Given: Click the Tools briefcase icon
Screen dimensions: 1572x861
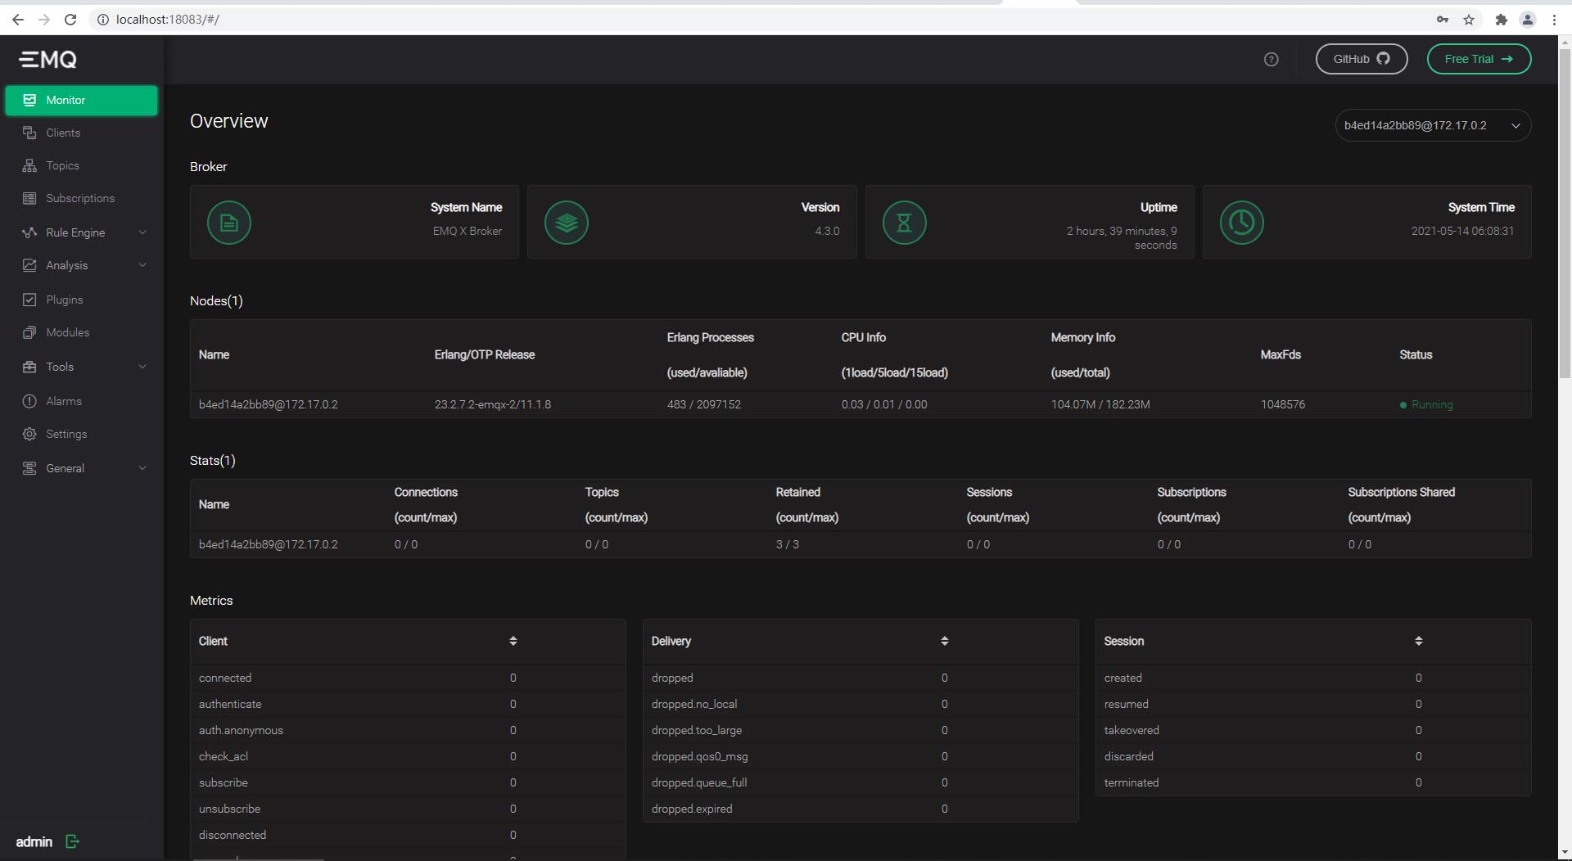Looking at the screenshot, I should point(29,367).
